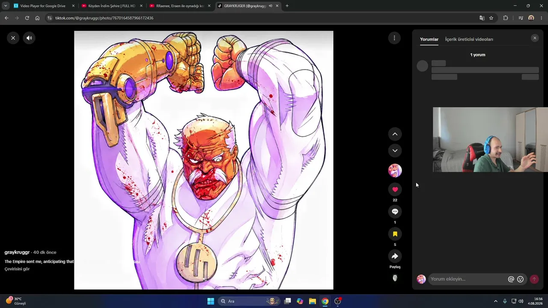Screen dimensions: 548x308
Task: Open the Windows Start menu
Action: pyautogui.click(x=211, y=301)
